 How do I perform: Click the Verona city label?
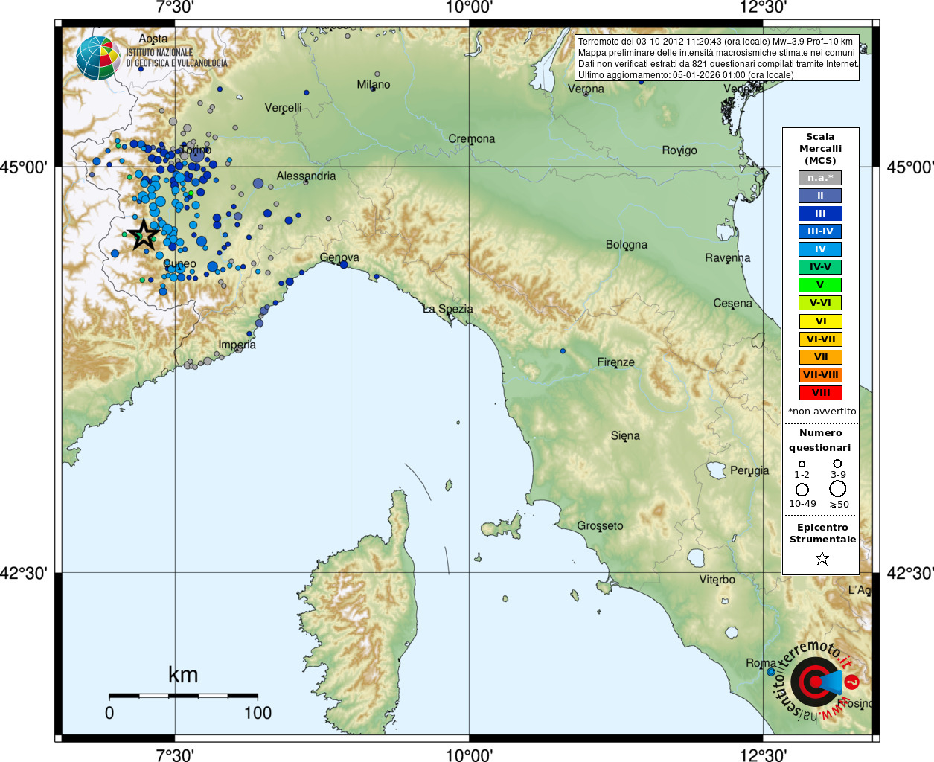tap(586, 89)
